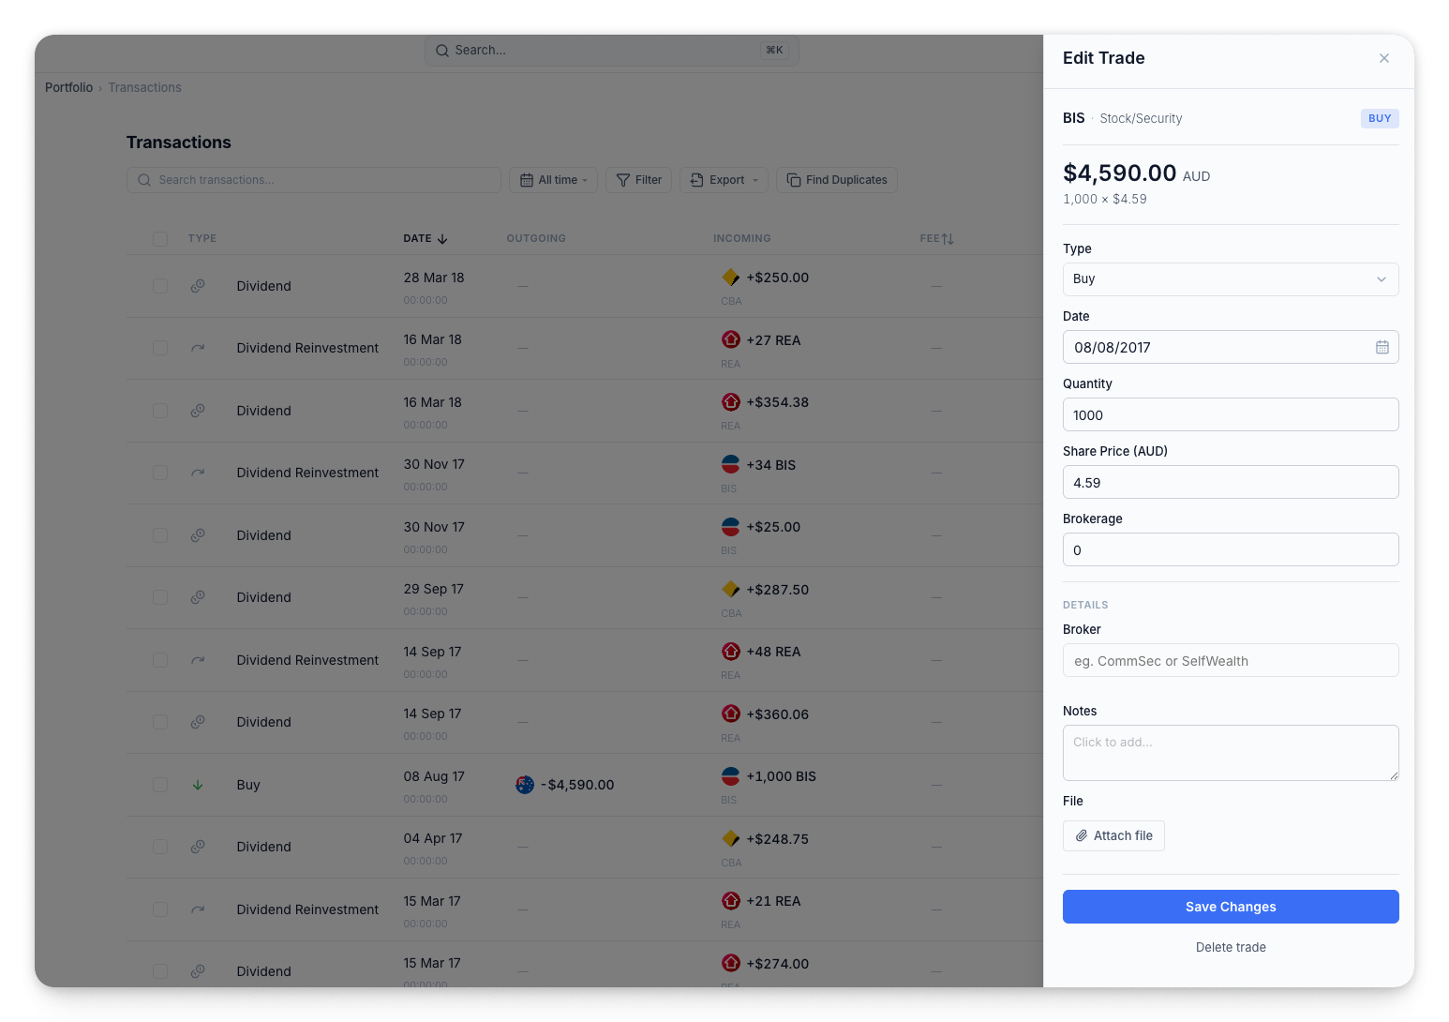Click the Broker input field
1449x1022 pixels.
tap(1231, 660)
